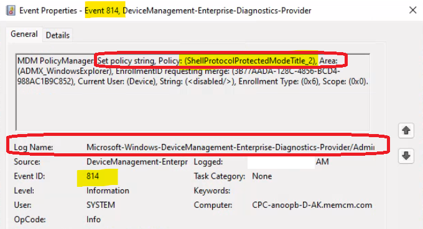The height and width of the screenshot is (229, 423).
Task: Click the ADMX_WindowsExplorer area text
Action: [65, 71]
